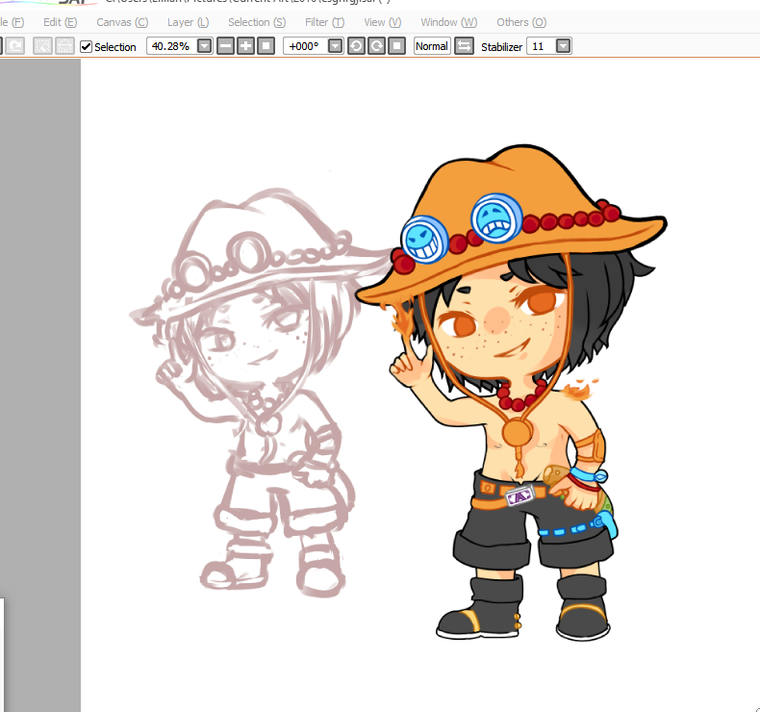Image resolution: width=760 pixels, height=712 pixels.
Task: Open the Selection (S) menu
Action: coord(257,22)
